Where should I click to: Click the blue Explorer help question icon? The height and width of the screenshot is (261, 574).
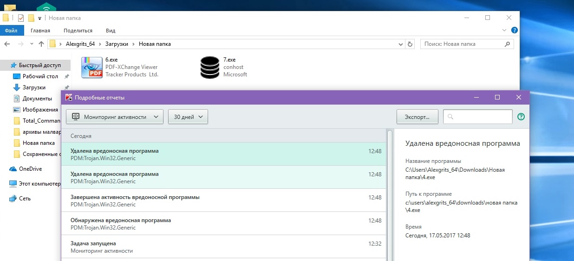(515, 30)
